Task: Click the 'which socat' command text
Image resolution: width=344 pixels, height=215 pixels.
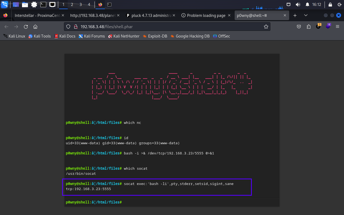Action: pos(136,169)
